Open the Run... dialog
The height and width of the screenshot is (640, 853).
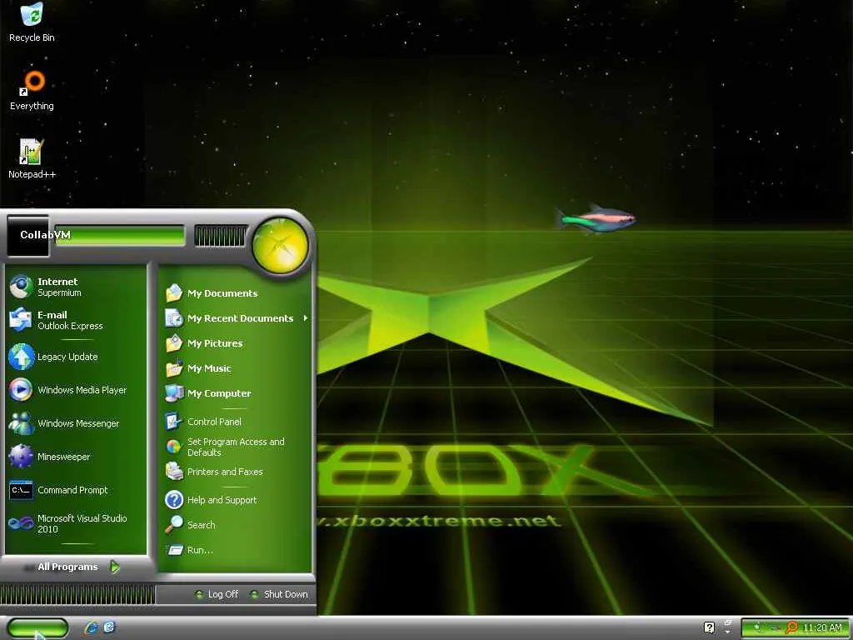[237, 550]
